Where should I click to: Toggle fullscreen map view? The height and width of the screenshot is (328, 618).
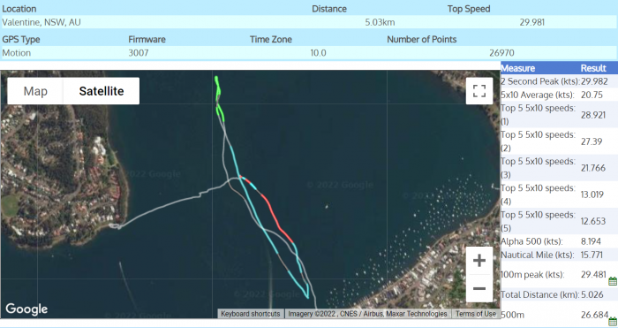click(x=479, y=91)
